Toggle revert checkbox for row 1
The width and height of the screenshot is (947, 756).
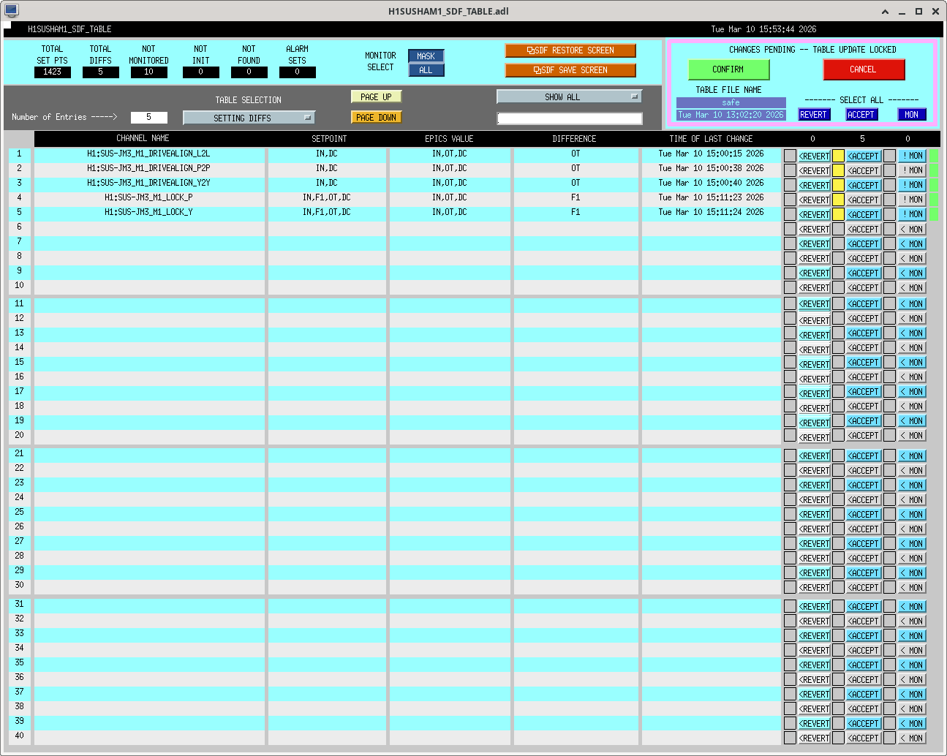point(790,156)
